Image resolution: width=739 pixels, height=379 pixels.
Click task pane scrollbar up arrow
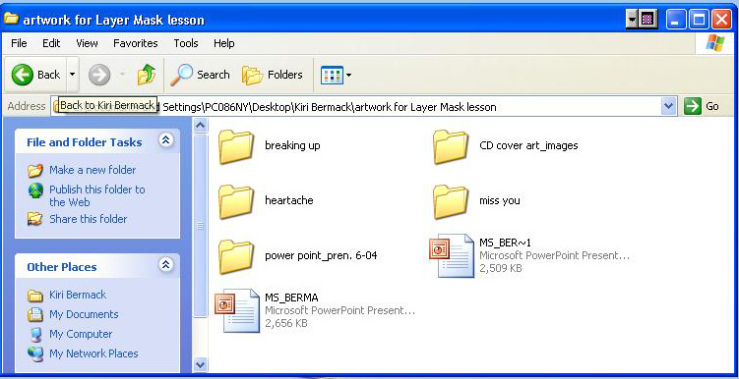click(201, 125)
